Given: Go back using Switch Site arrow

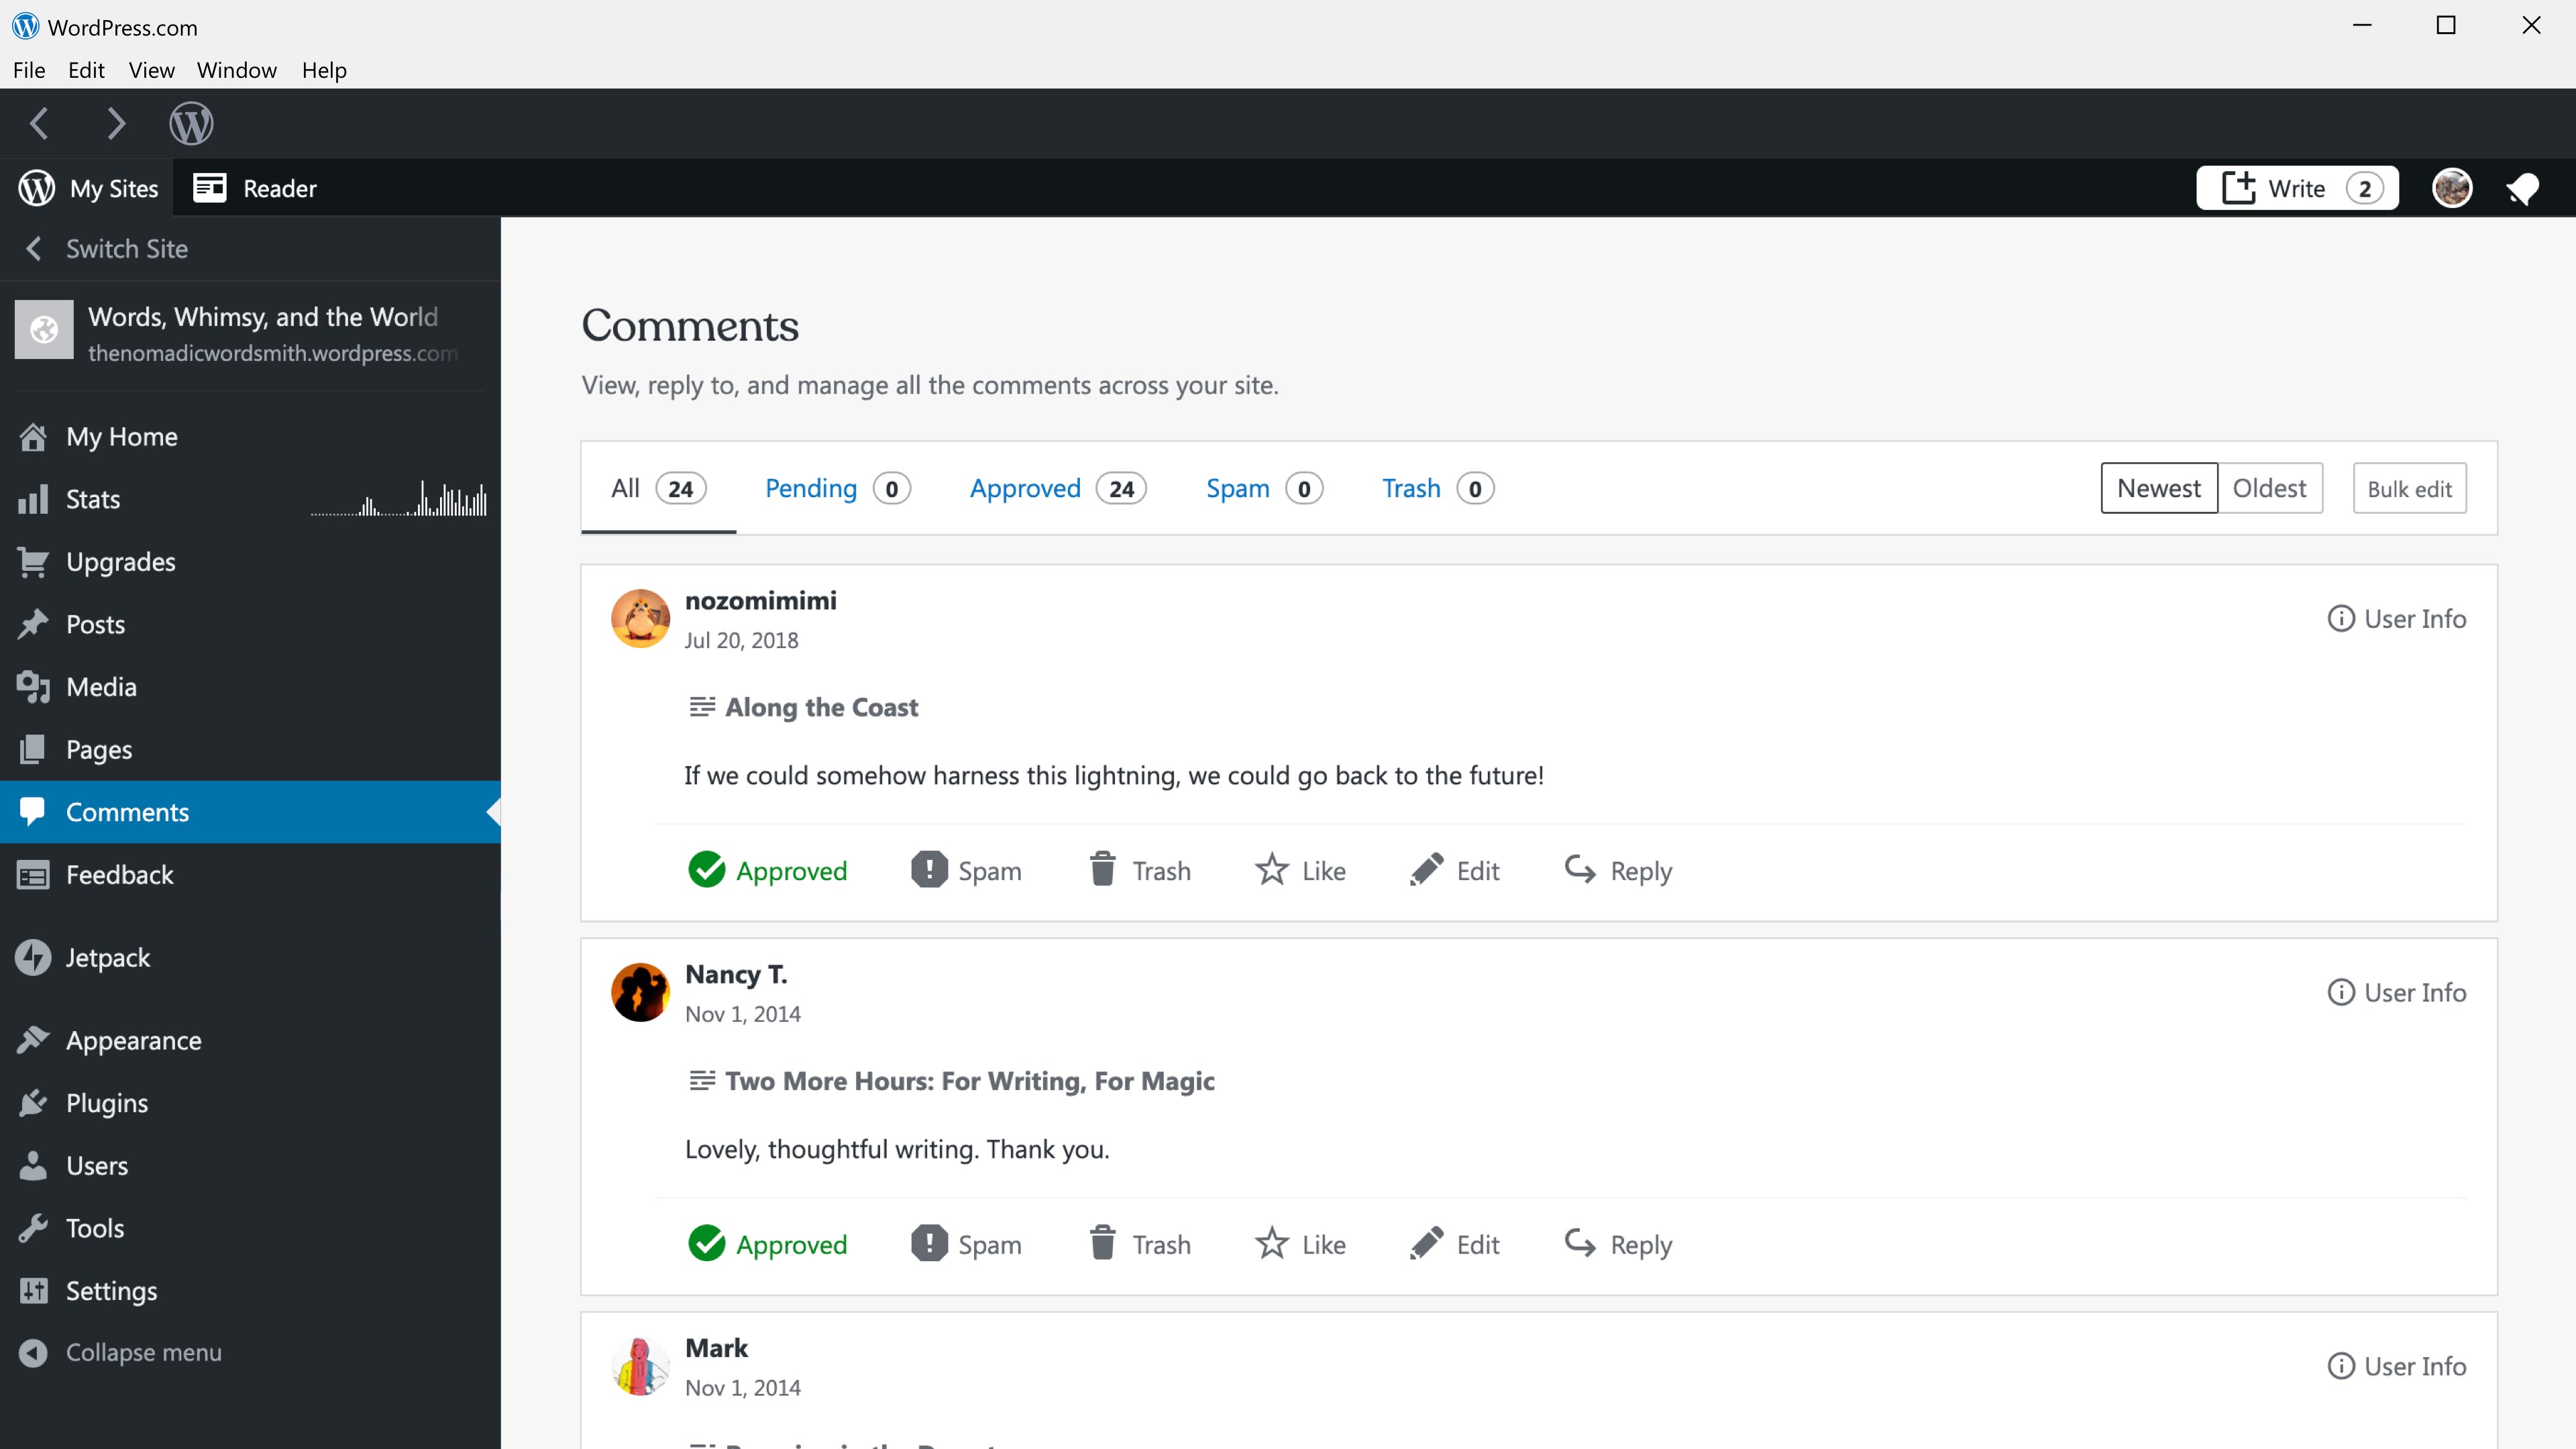Looking at the screenshot, I should [x=33, y=248].
